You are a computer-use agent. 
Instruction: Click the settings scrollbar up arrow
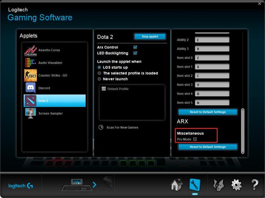243,110
